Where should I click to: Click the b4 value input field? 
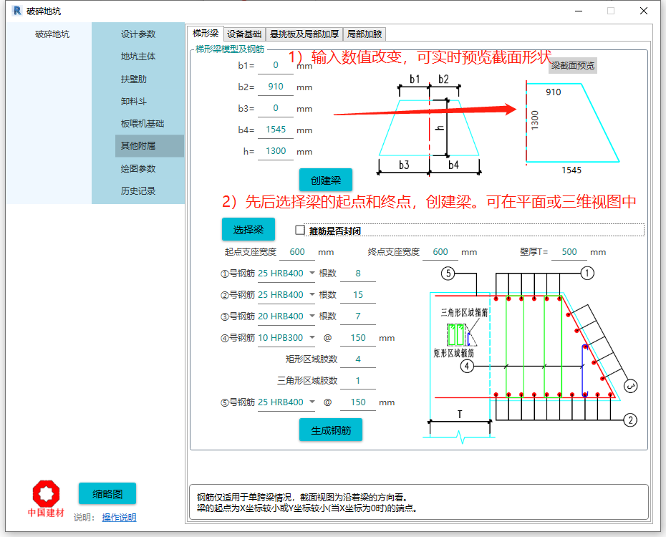pos(275,130)
